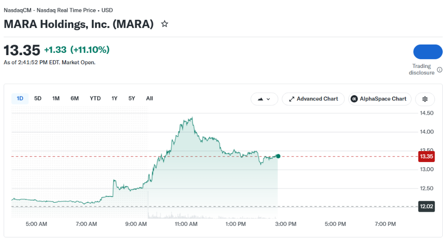446x242 pixels.
Task: Click the red 13.35 price label
Action: coord(426,156)
